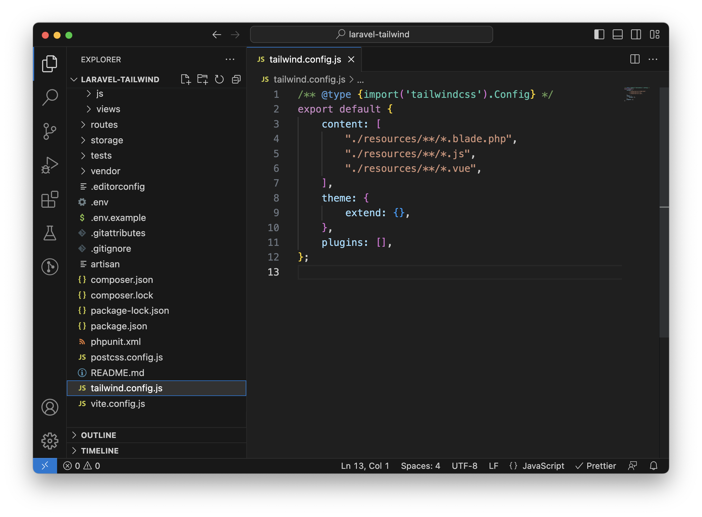Open the Extensions view

pos(49,199)
